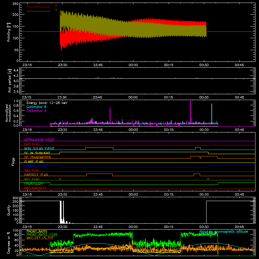259x259 pixels.
Task: Click 'Absolute geomagnetic latitude' legend text
Action: coord(224,231)
